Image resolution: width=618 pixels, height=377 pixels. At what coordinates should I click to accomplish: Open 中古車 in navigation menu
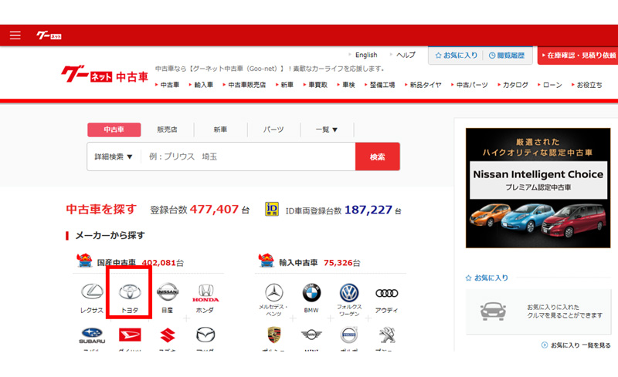pos(170,85)
